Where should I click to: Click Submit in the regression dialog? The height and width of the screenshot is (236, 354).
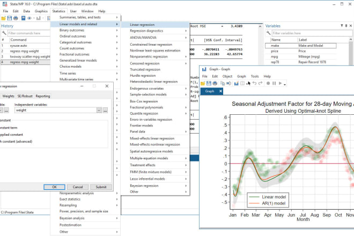coord(101,187)
